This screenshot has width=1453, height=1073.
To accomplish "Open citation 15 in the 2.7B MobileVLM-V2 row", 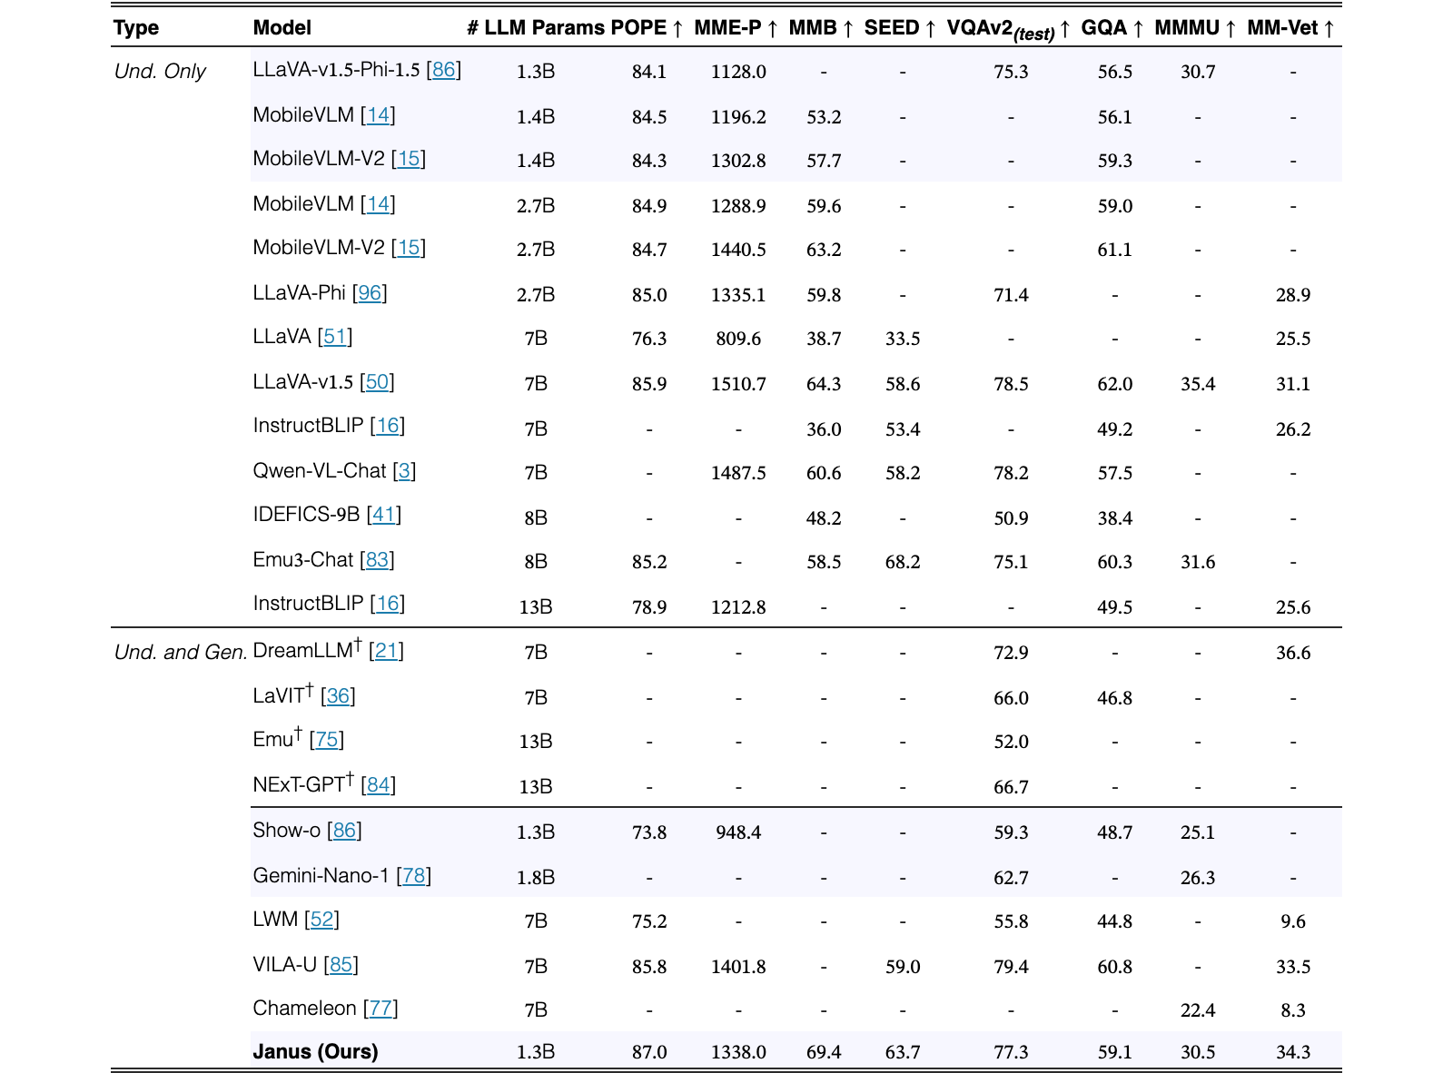I will pyautogui.click(x=409, y=247).
